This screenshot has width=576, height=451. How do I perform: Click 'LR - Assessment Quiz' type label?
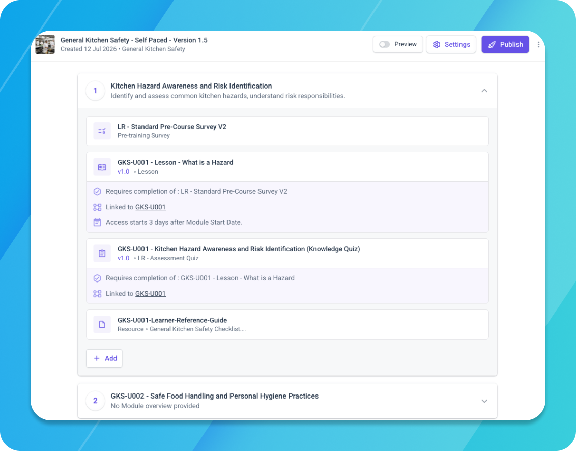[x=168, y=258]
